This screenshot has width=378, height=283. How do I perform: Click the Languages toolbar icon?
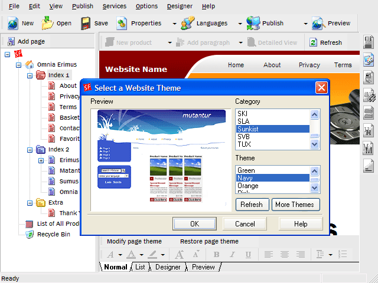pyautogui.click(x=188, y=23)
